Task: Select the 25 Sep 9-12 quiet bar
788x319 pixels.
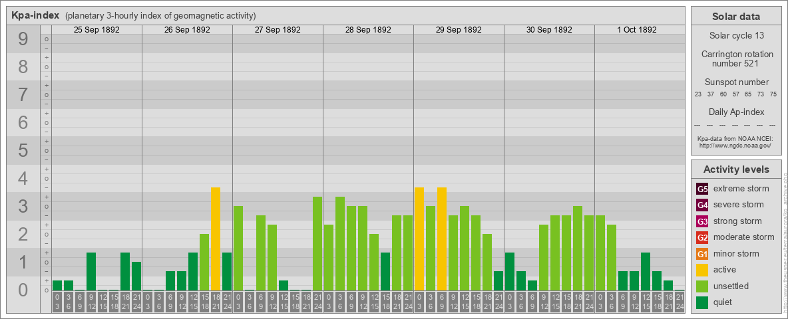Action: click(91, 271)
